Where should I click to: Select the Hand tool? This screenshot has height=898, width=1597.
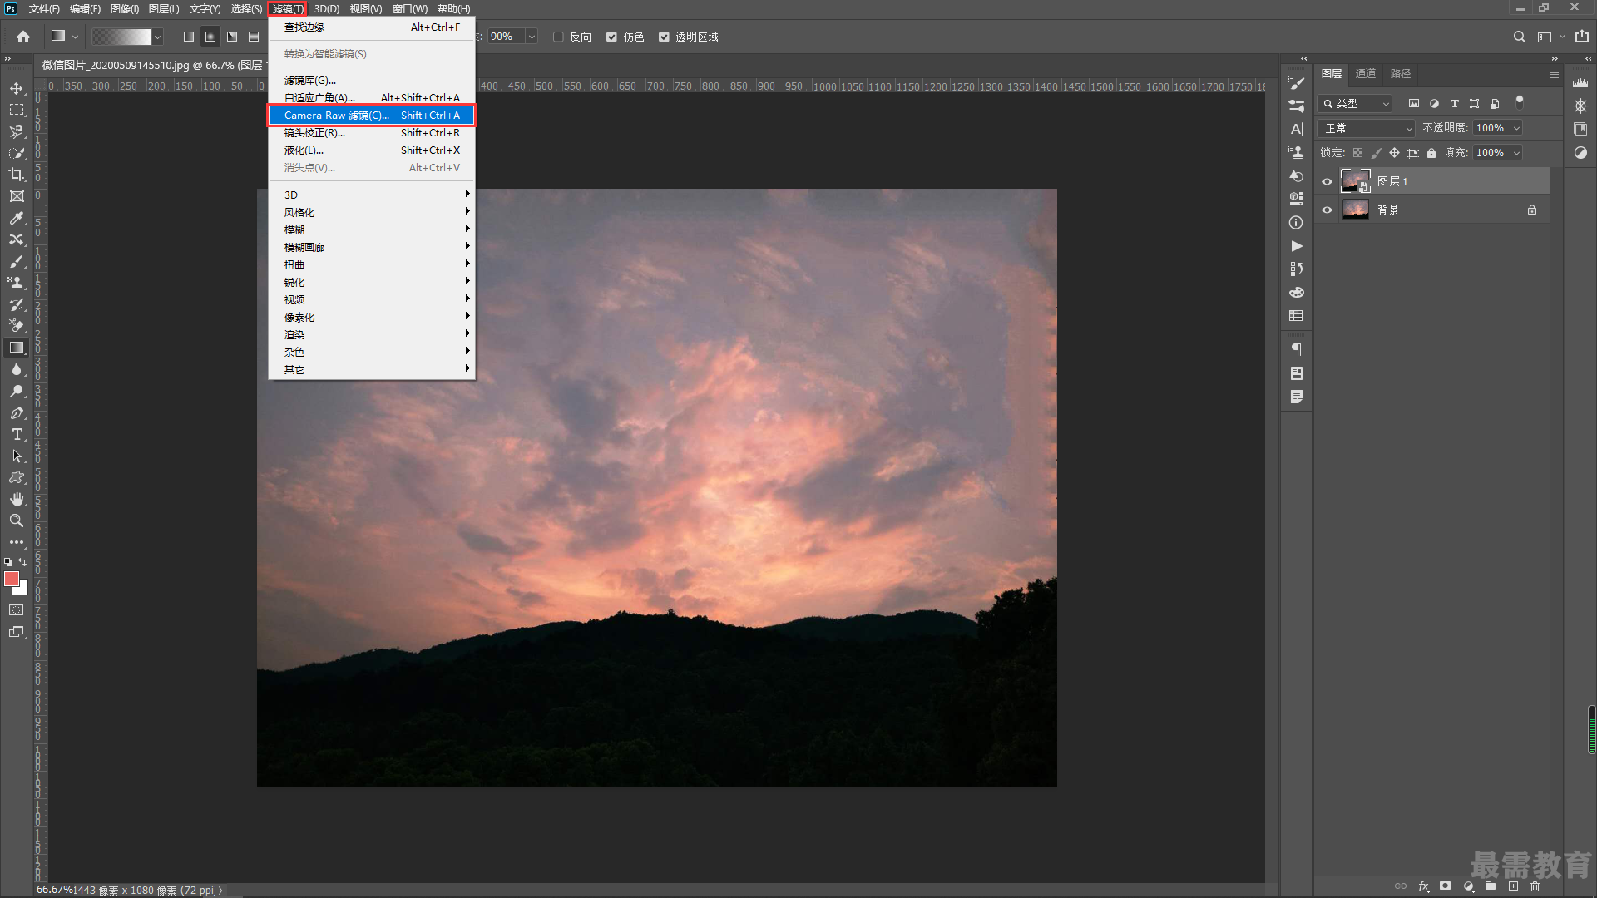coord(17,499)
